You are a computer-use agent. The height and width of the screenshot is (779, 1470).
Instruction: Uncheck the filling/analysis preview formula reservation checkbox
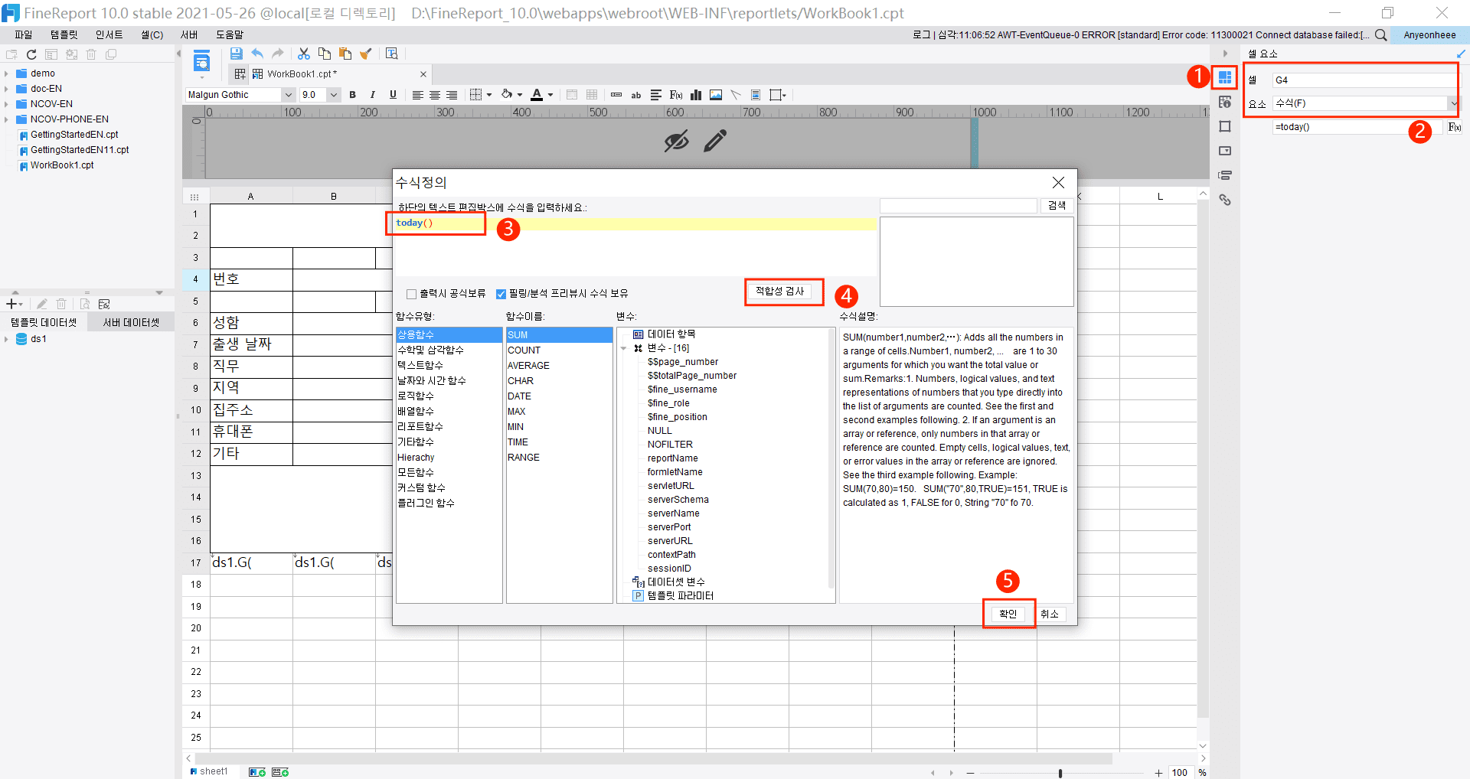[501, 294]
